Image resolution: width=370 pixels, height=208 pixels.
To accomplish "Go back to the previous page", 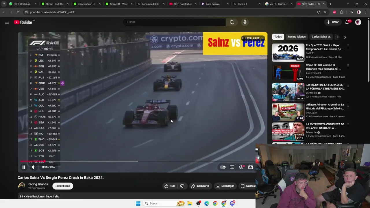I will 4,12.
